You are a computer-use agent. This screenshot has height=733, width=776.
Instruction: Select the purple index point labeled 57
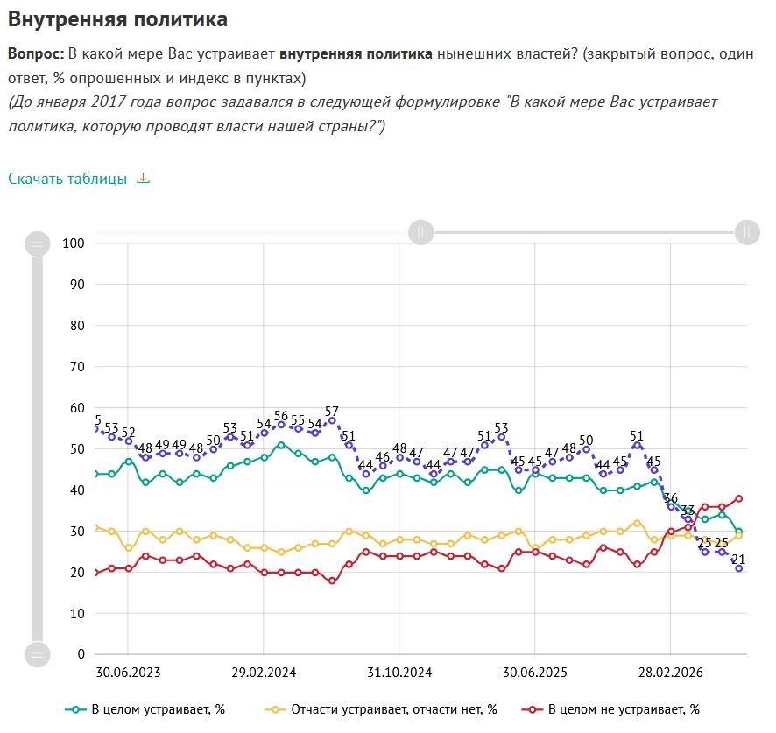pyautogui.click(x=332, y=420)
